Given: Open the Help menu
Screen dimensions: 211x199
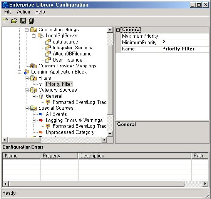Looking at the screenshot, I should tap(40, 12).
